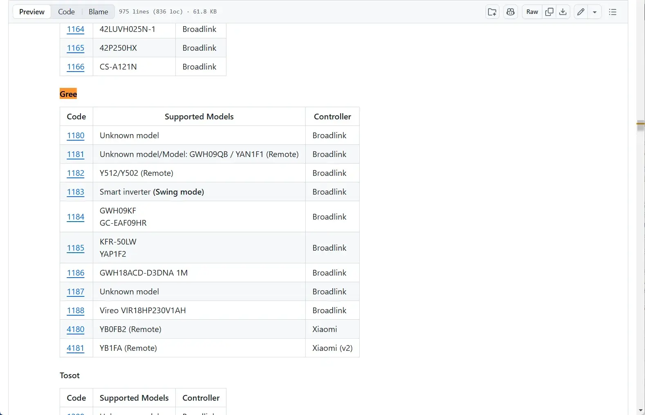Click the highlighted Gree heading

pyautogui.click(x=68, y=94)
